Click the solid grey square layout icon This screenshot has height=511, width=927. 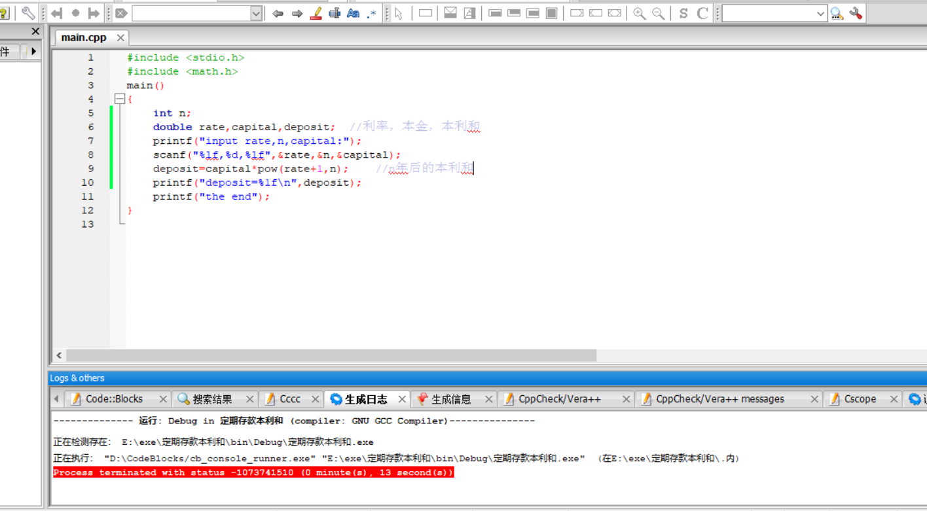pyautogui.click(x=552, y=13)
